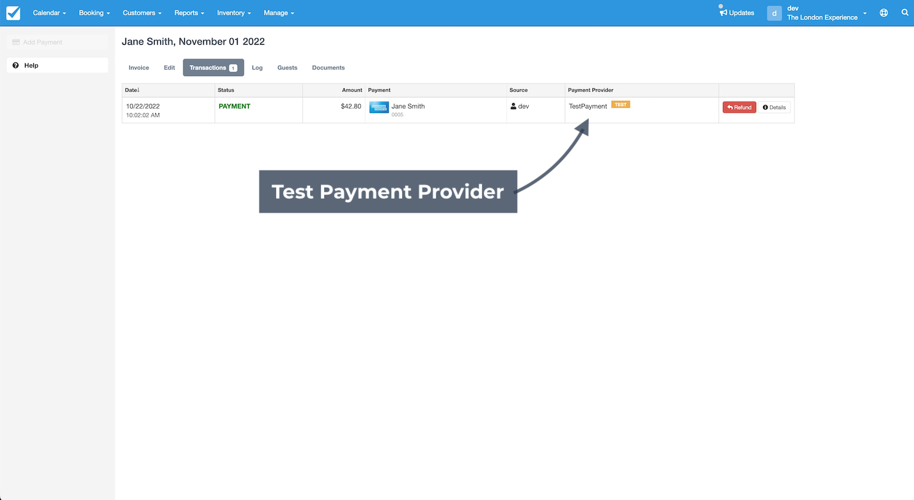Click the TestPayment provider text
This screenshot has height=500, width=914.
588,107
